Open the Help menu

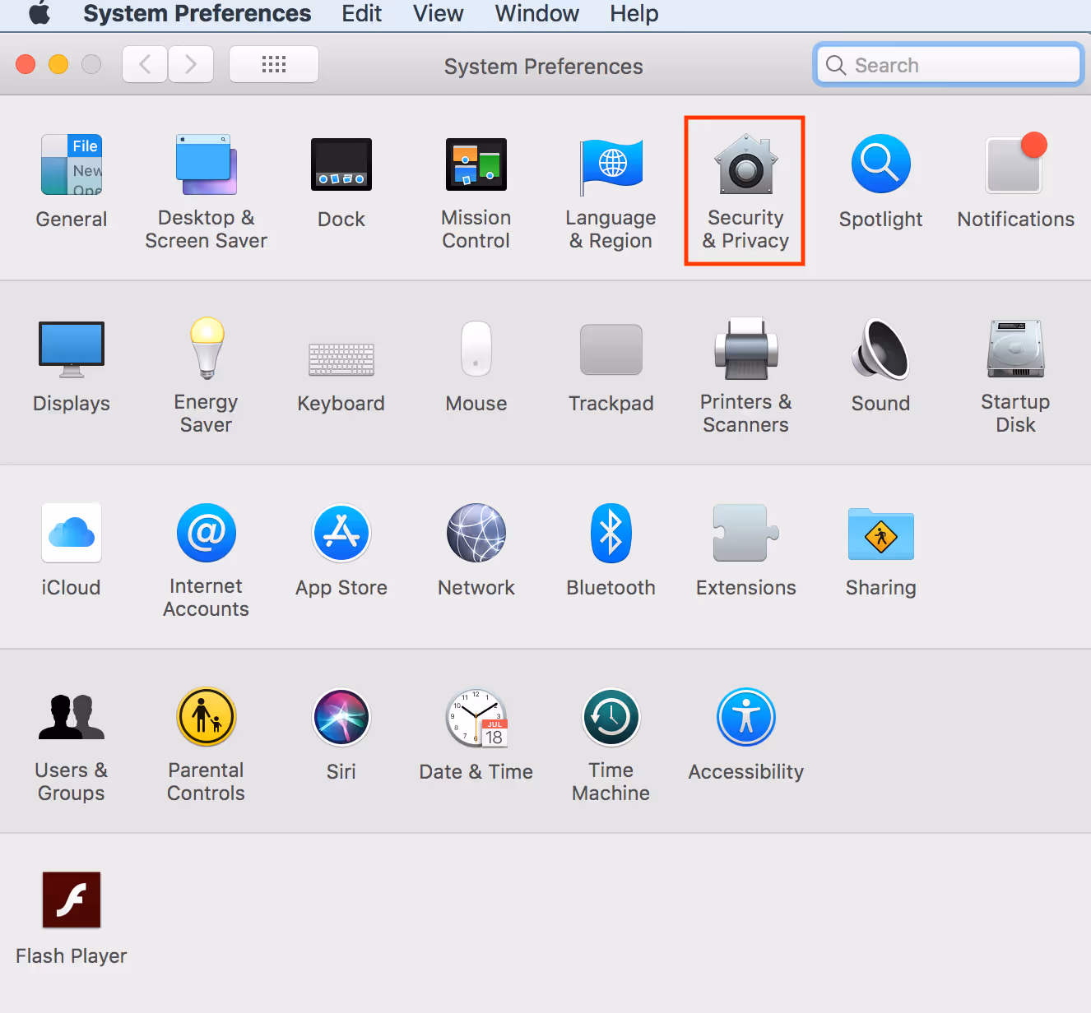point(634,14)
